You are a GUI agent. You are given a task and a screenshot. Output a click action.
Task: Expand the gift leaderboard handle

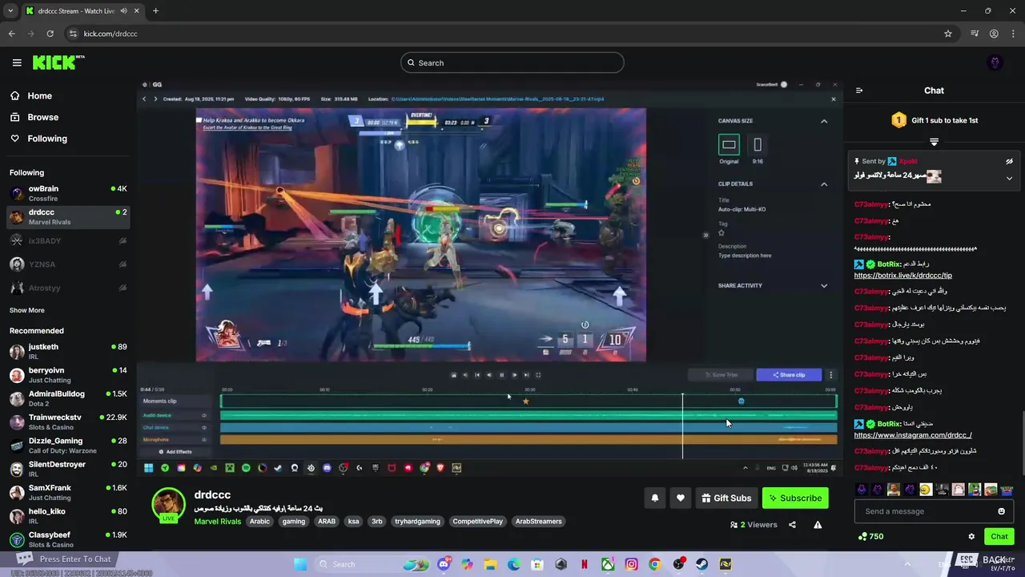pos(934,142)
